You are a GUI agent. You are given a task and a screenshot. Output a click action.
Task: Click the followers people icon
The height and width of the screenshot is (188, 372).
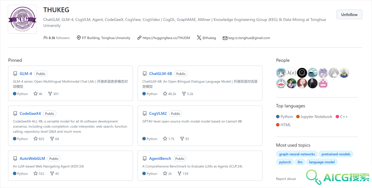pos(45,38)
